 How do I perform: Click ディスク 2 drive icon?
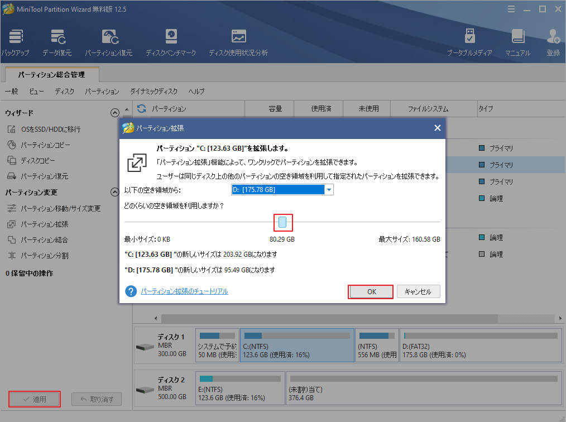(145, 390)
